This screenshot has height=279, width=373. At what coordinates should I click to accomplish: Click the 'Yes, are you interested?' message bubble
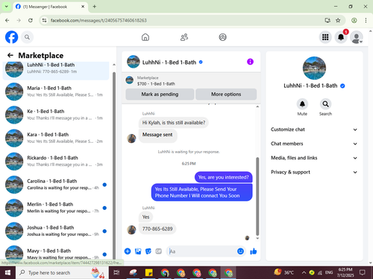coord(223,177)
